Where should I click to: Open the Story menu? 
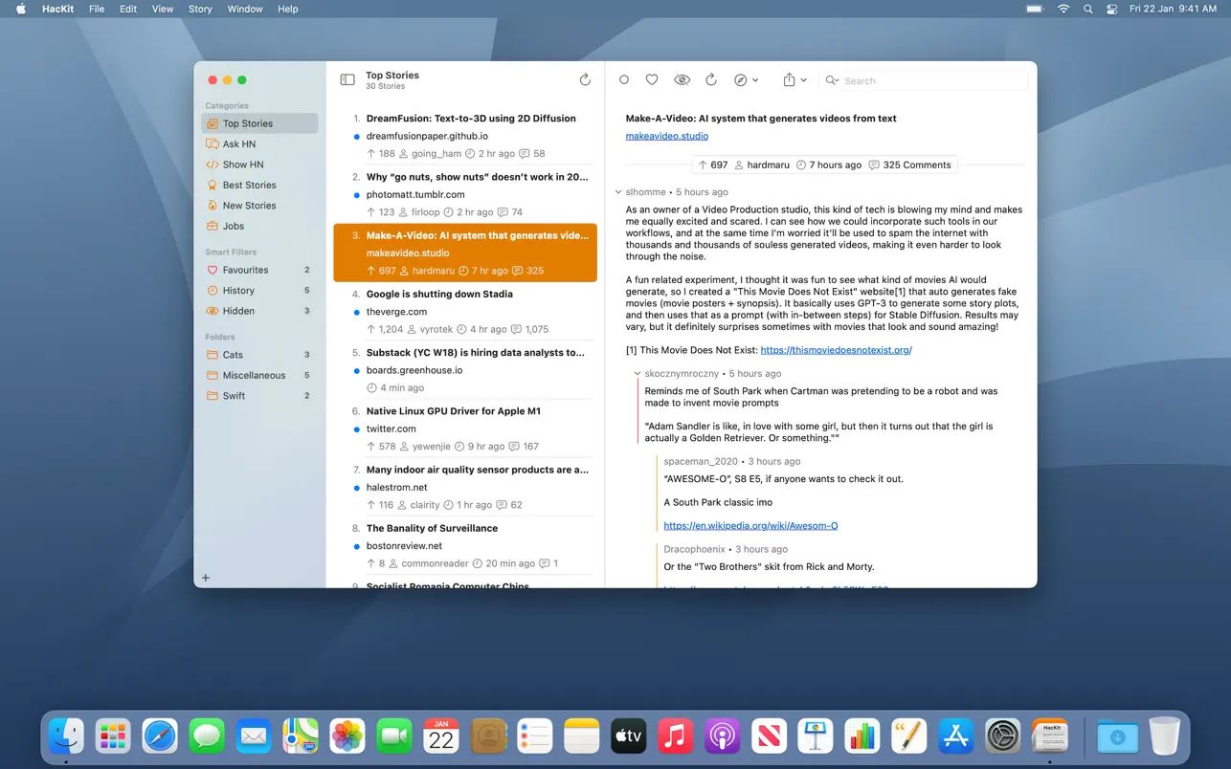click(199, 9)
